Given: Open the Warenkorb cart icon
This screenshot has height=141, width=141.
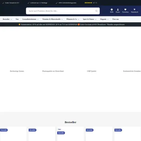Looking at the screenshot, I should (x=134, y=10).
